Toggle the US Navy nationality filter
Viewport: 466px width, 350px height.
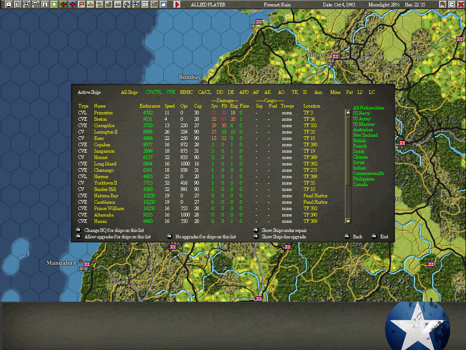click(x=361, y=113)
